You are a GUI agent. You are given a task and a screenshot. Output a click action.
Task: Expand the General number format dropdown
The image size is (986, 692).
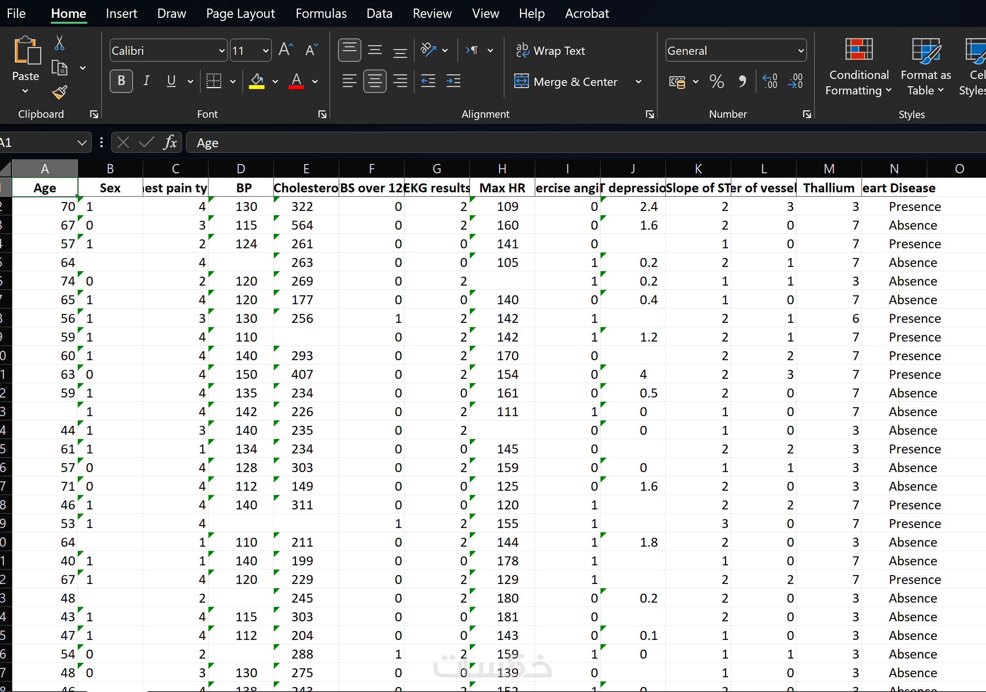coord(800,51)
